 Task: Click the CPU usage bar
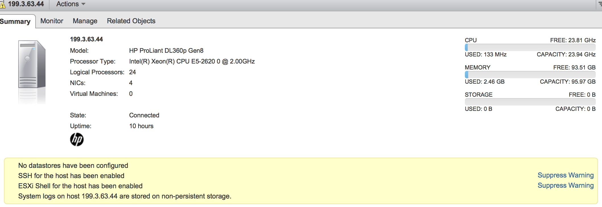point(530,47)
